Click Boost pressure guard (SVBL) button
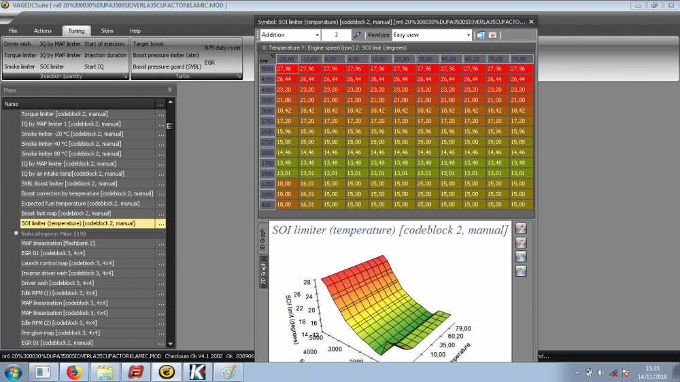The height and width of the screenshot is (382, 680). click(x=167, y=66)
